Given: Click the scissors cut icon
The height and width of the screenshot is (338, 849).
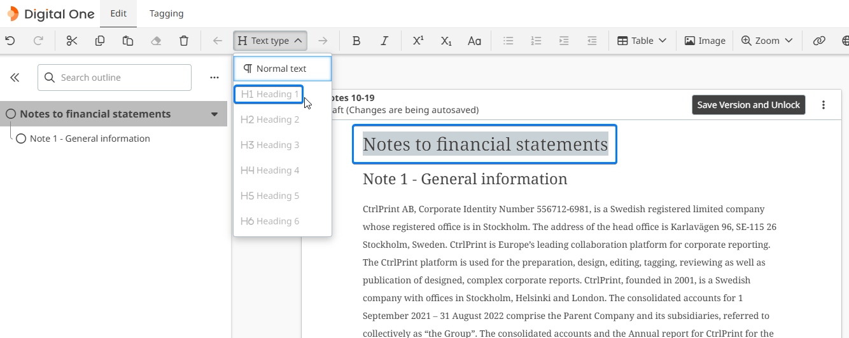Looking at the screenshot, I should pos(72,41).
